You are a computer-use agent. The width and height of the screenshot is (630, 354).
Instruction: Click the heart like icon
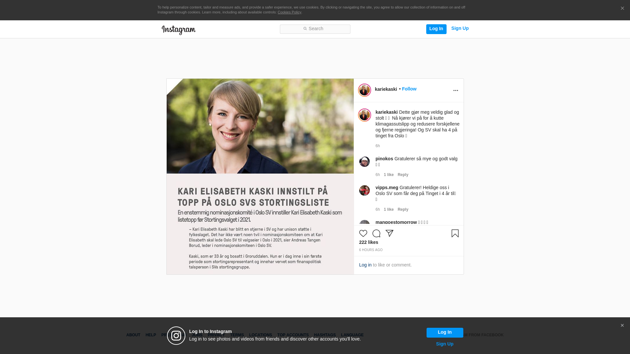363,233
